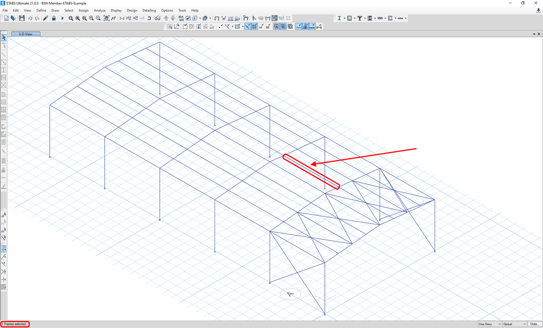Image resolution: width=543 pixels, height=328 pixels.
Task: Open the One Story dropdown
Action: 489,324
